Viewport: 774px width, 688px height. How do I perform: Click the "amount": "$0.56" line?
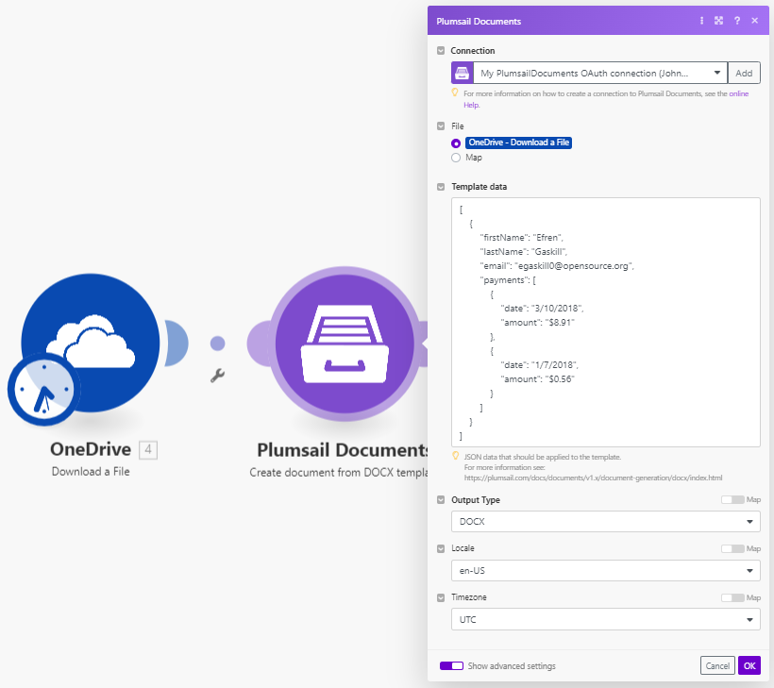pyautogui.click(x=538, y=379)
